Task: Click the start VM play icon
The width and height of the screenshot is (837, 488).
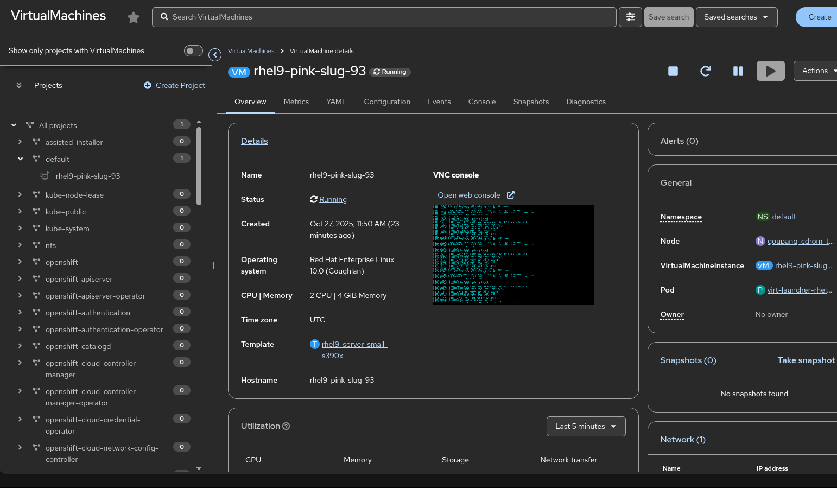Action: 770,71
